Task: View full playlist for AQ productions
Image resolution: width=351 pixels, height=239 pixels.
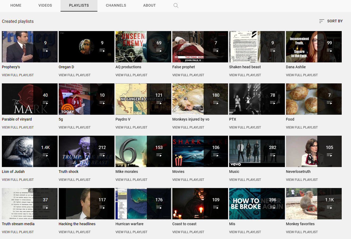Action: tap(131, 75)
